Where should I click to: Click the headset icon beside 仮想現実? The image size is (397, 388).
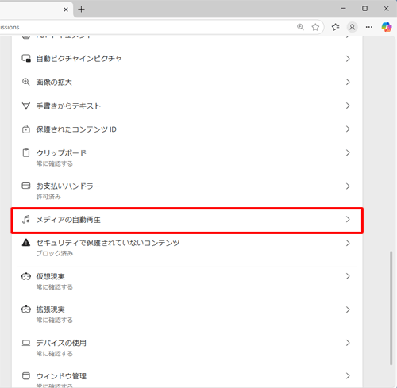[26, 276]
